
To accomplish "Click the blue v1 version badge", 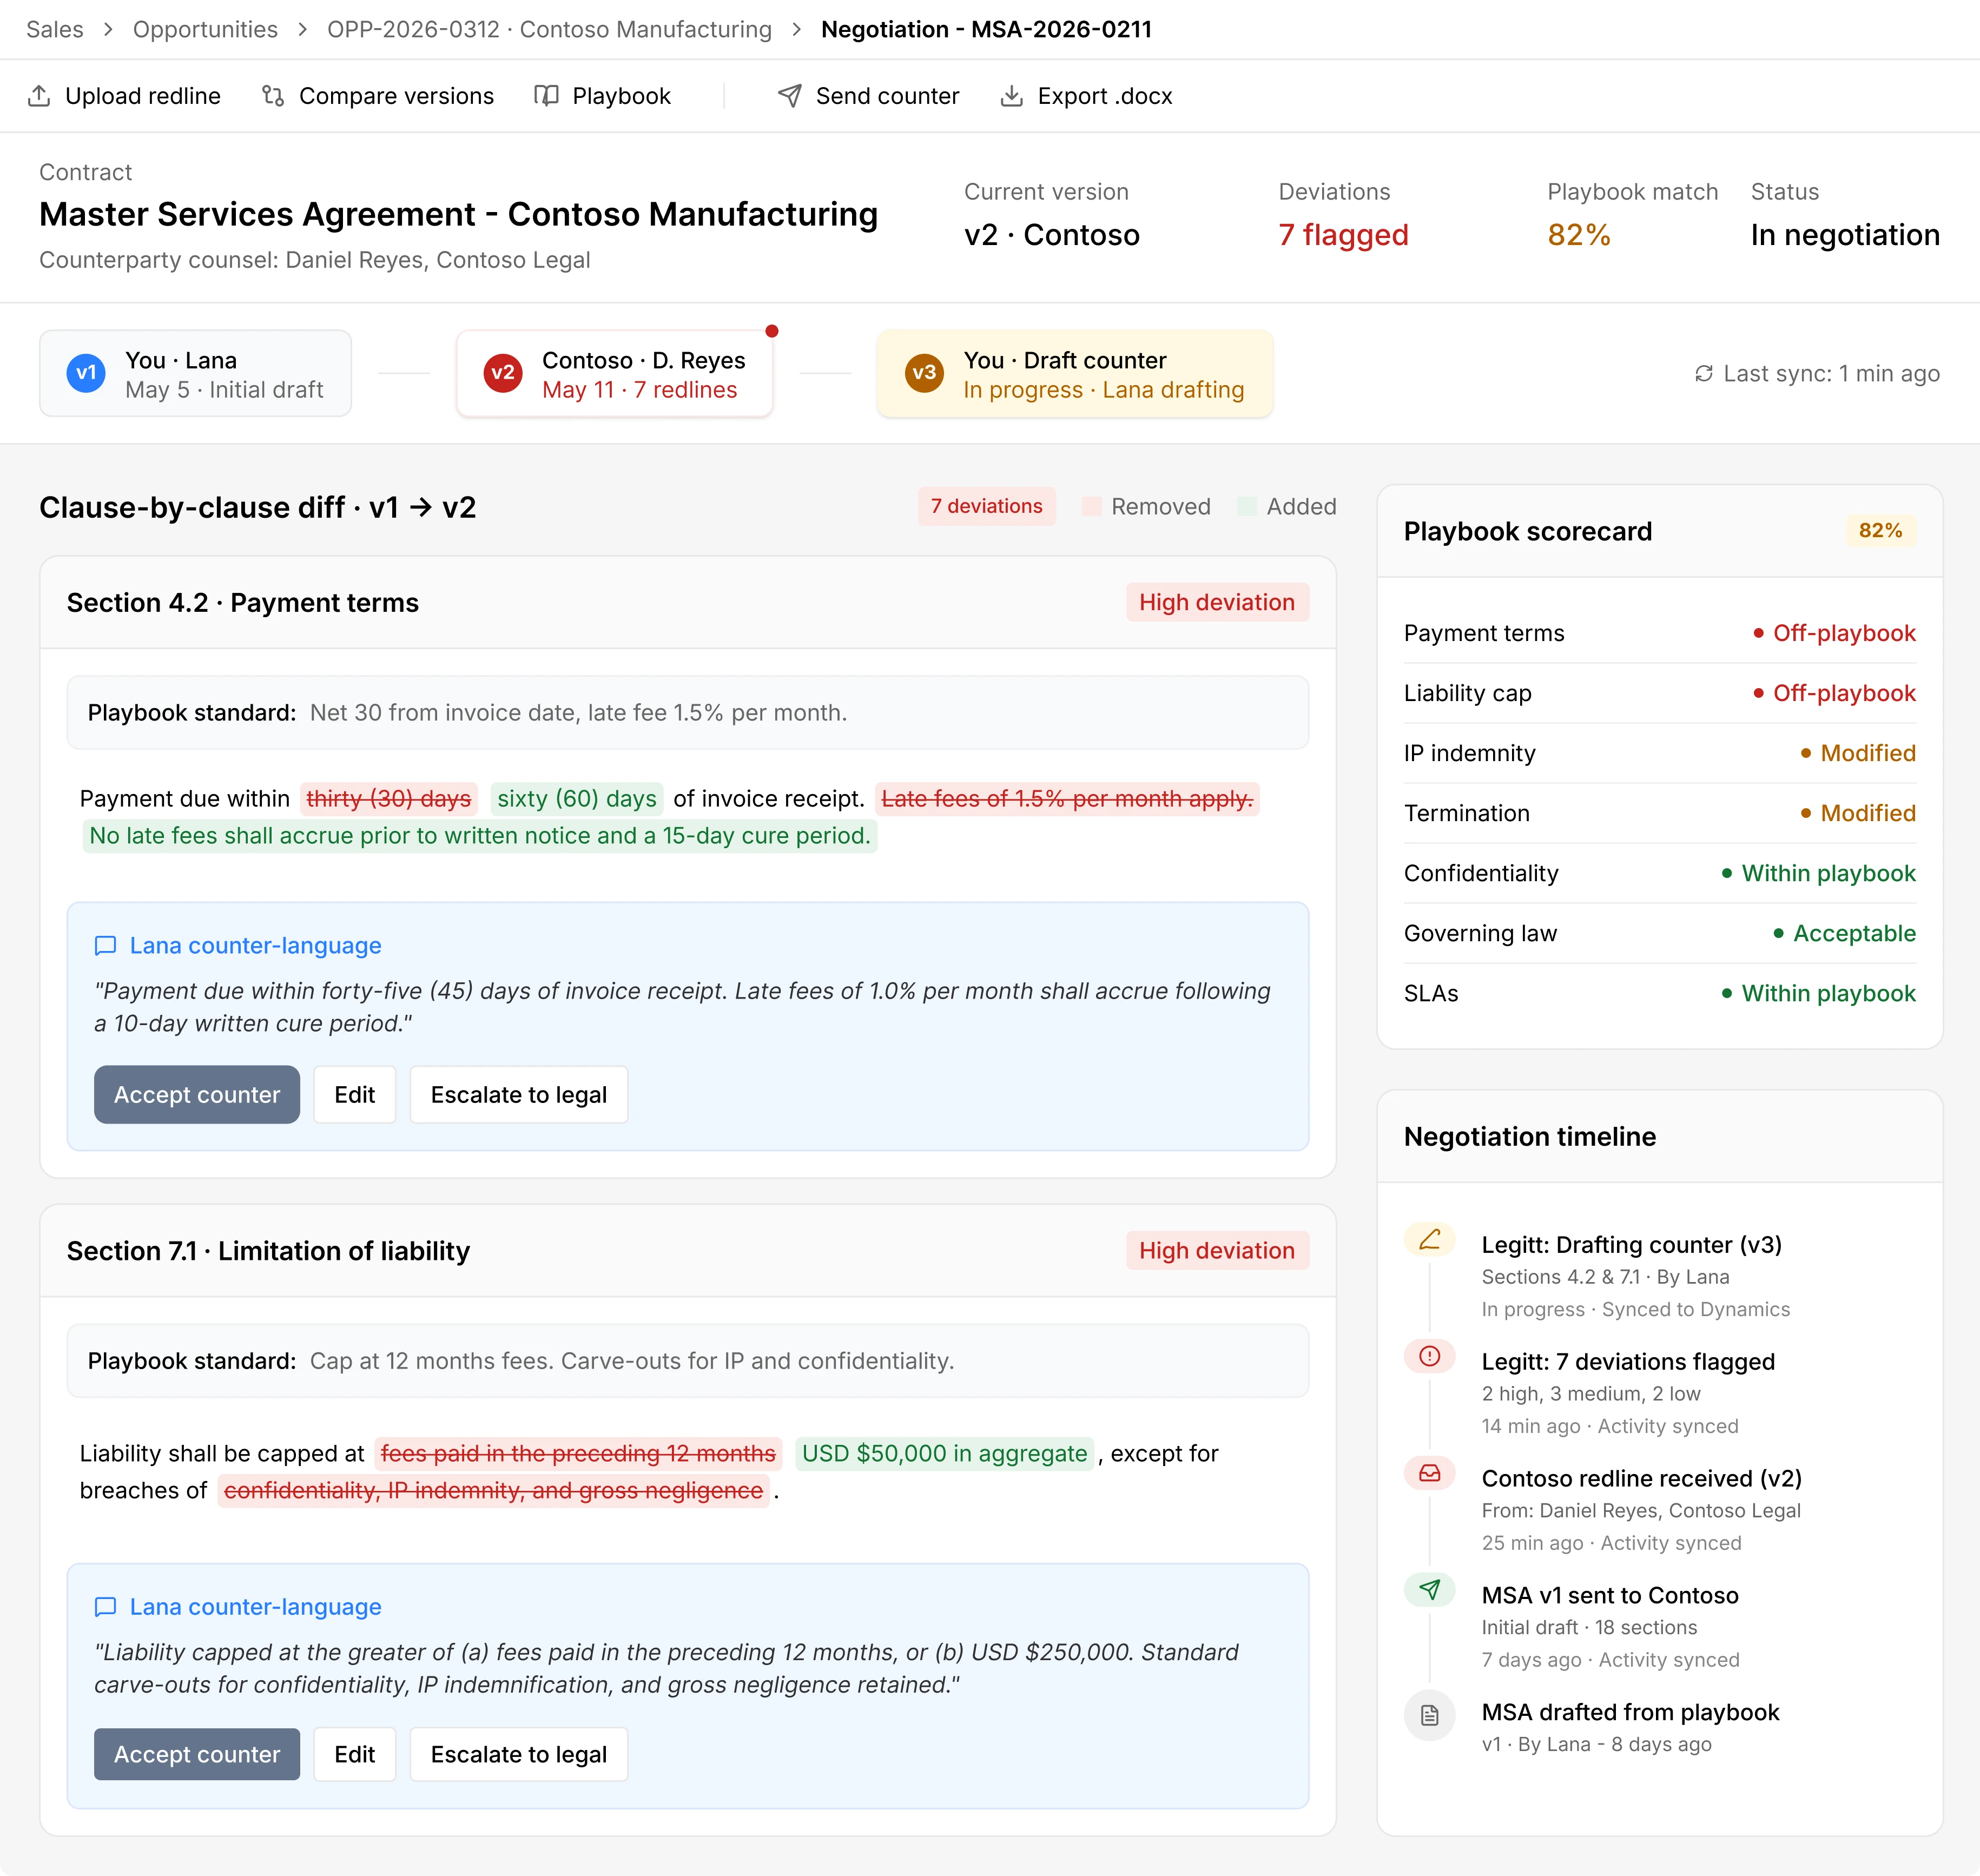I will [x=86, y=374].
